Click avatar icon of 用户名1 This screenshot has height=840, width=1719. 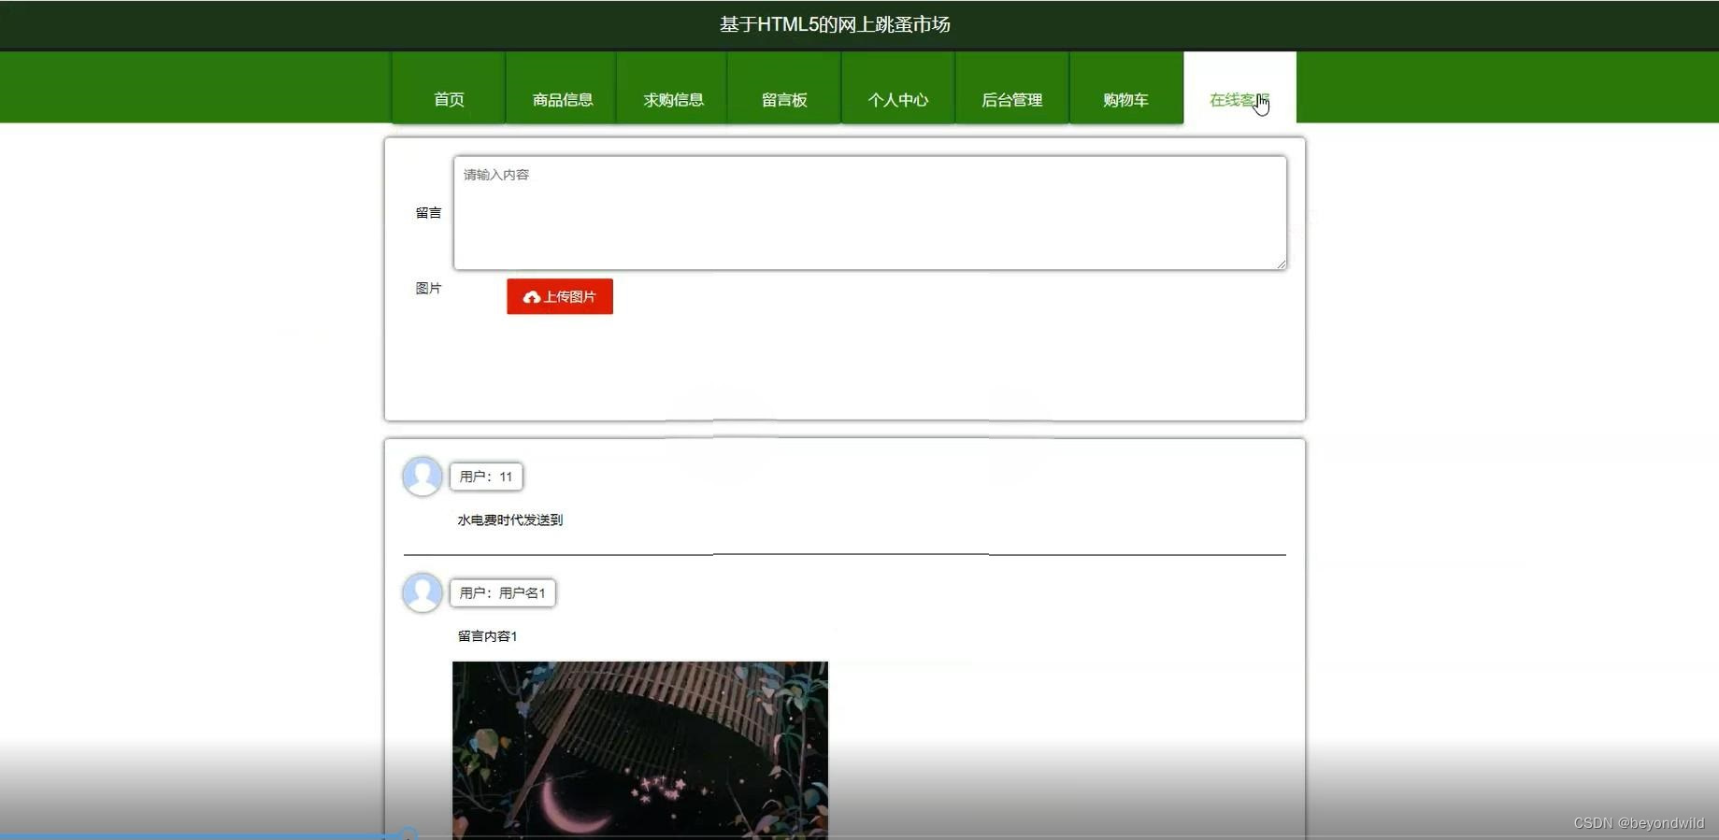(423, 592)
